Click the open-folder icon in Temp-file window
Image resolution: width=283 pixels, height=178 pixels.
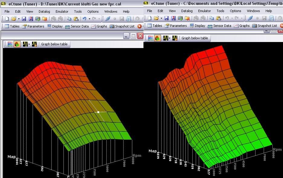coord(156,18)
